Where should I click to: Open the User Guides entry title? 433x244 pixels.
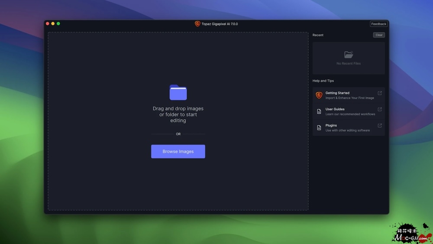pyautogui.click(x=335, y=109)
